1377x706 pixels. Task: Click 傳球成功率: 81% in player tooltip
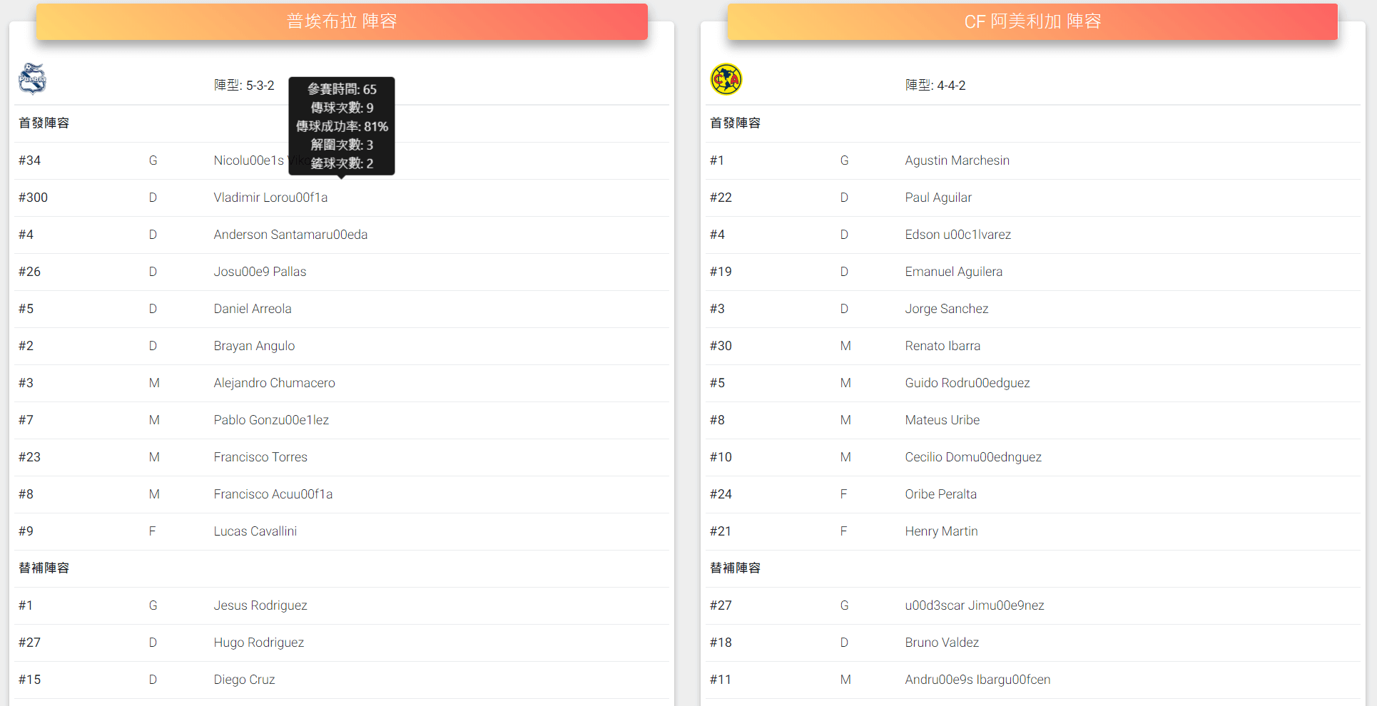click(x=342, y=126)
